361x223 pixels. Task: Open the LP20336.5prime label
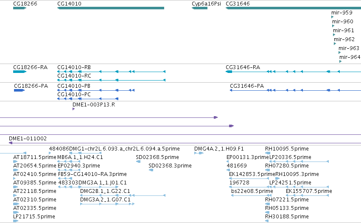click(290, 157)
